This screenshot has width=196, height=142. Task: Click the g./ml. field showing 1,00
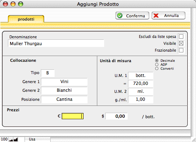[x=141, y=99]
